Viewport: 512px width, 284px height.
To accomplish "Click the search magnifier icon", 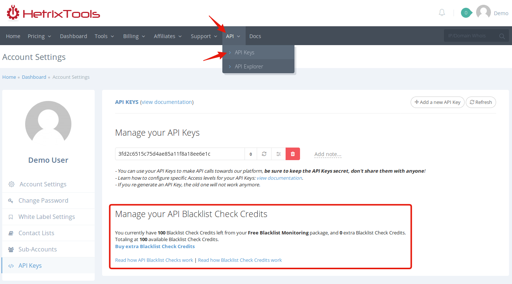I will (x=502, y=36).
